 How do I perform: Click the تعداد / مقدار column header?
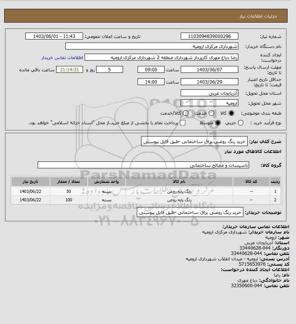(x=68, y=182)
